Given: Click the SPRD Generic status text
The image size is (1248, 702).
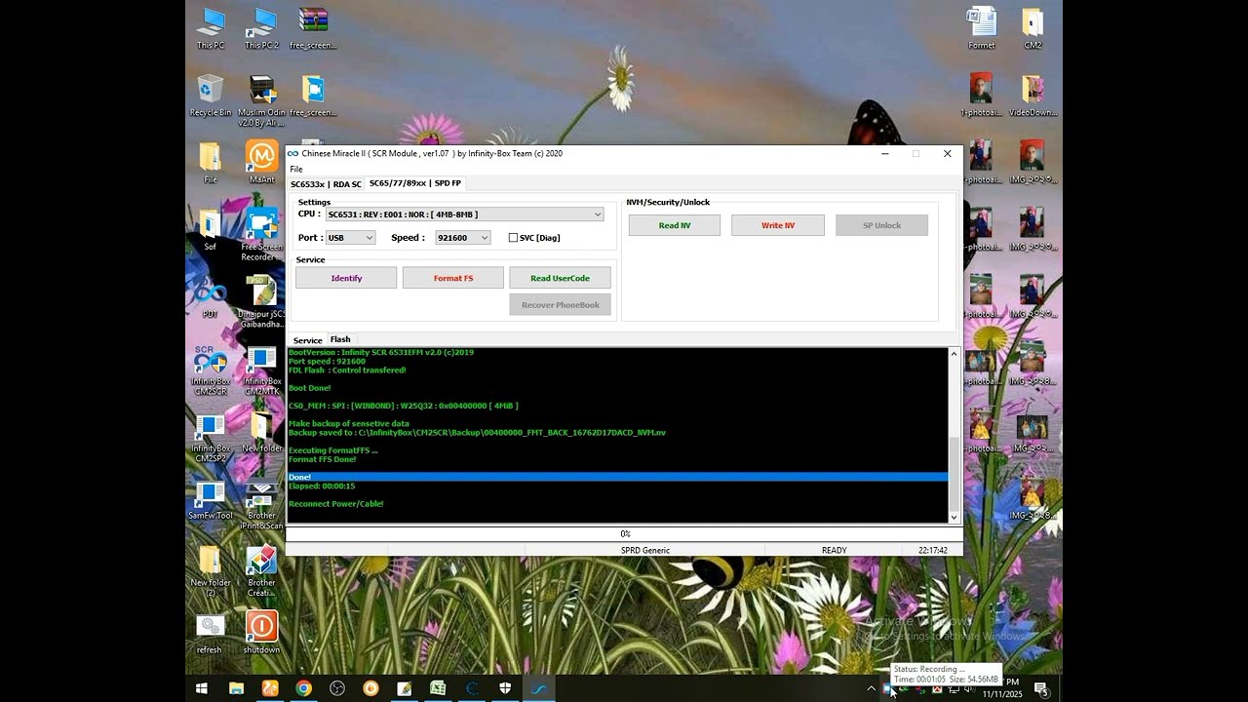Looking at the screenshot, I should 645,551.
